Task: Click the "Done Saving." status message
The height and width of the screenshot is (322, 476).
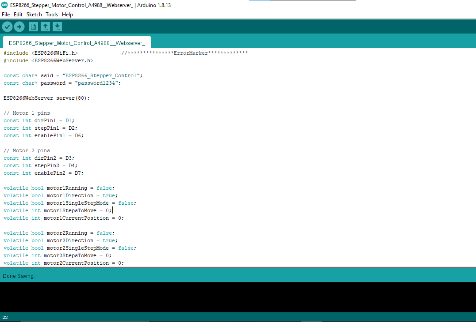Action: pos(19,276)
